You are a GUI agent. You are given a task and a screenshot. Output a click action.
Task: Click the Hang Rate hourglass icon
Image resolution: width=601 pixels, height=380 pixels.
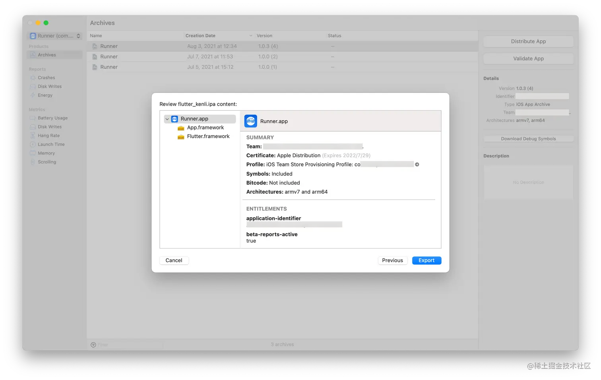click(33, 135)
